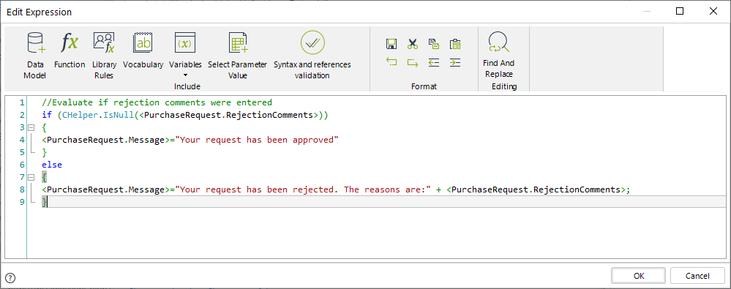This screenshot has height=289, width=731.
Task: Click the save floppy disk icon
Action: point(391,45)
